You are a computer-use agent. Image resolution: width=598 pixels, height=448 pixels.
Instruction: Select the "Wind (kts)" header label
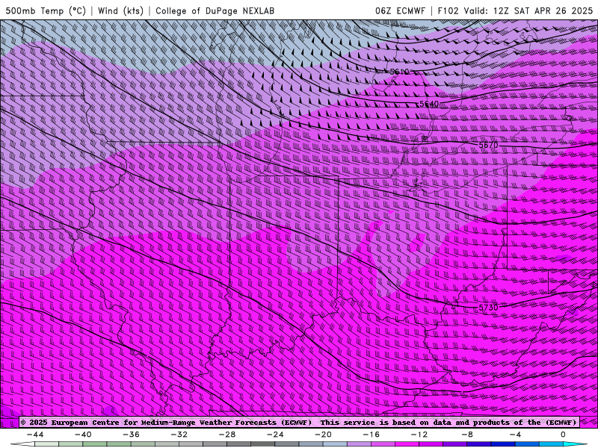click(x=120, y=10)
